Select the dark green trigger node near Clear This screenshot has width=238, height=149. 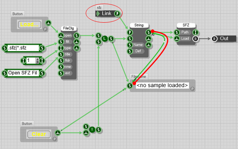point(92,130)
